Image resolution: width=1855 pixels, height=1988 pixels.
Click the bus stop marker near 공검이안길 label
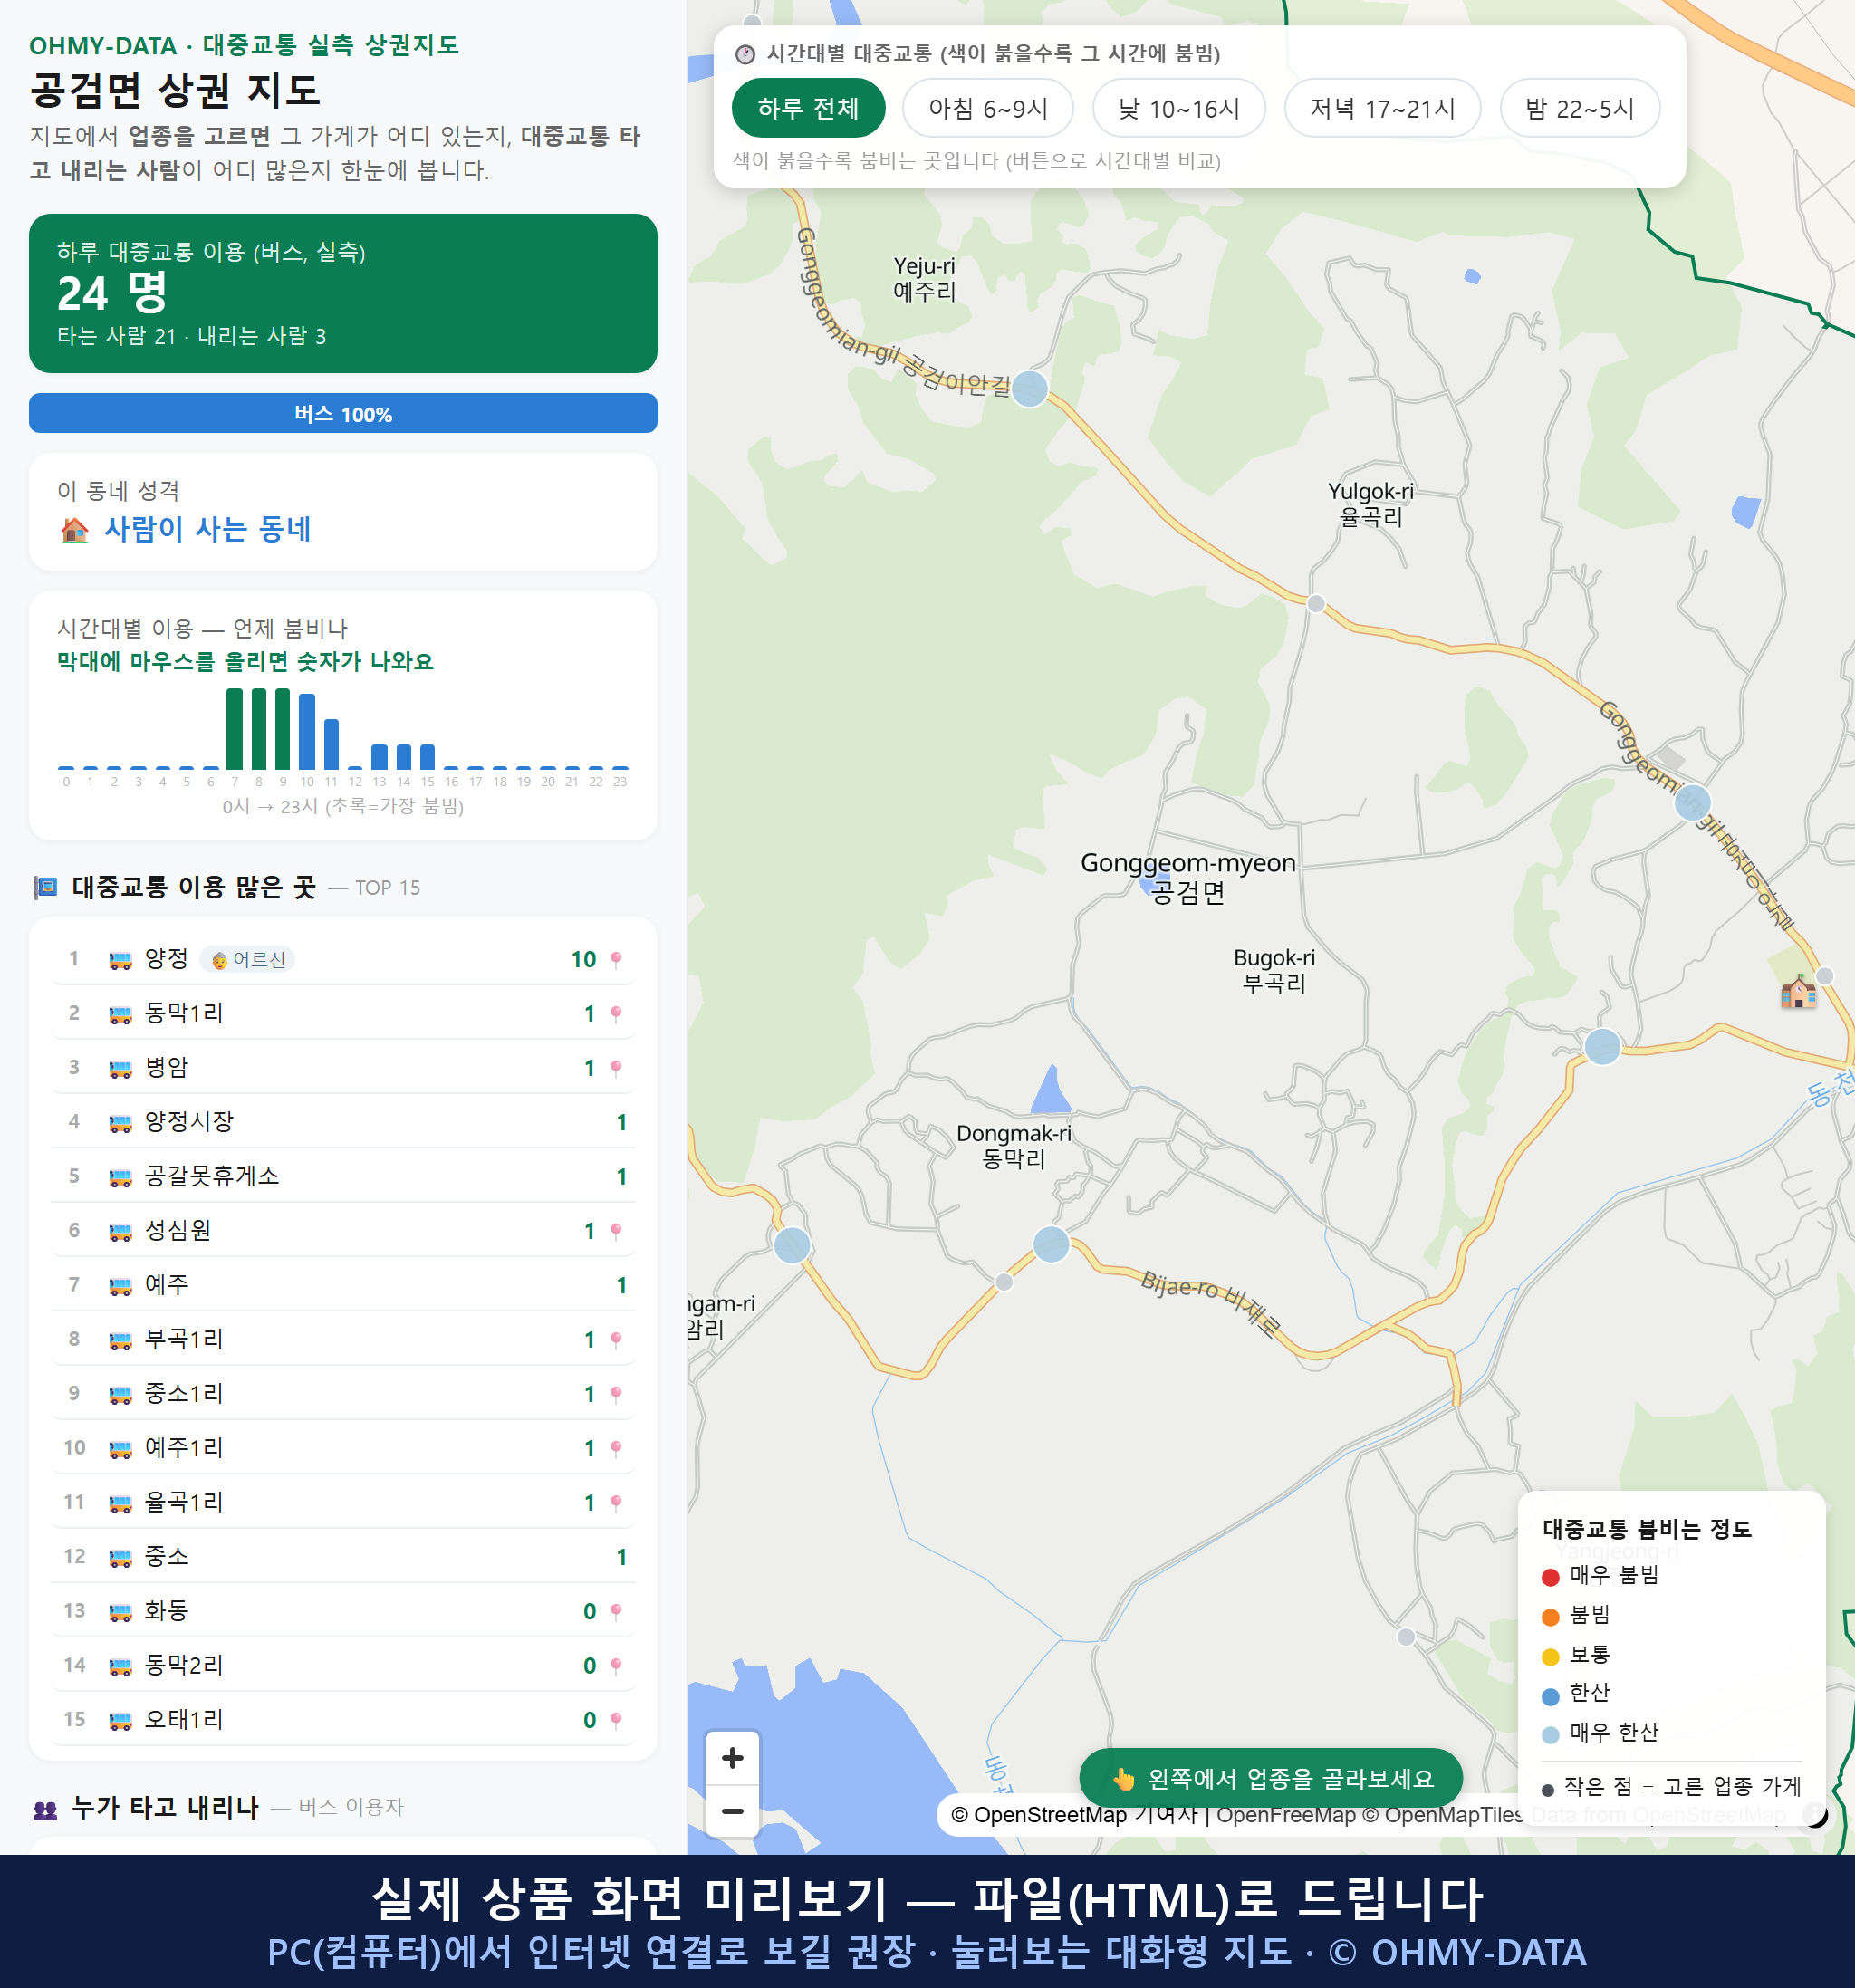pyautogui.click(x=1029, y=388)
